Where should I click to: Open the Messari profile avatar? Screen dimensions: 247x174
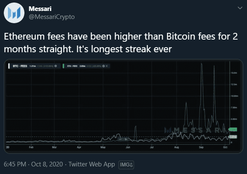[14, 13]
